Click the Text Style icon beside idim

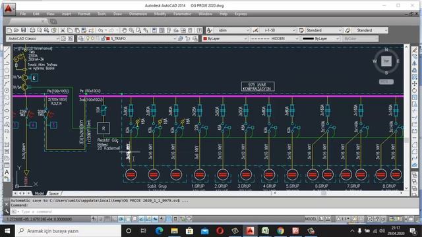click(x=210, y=30)
